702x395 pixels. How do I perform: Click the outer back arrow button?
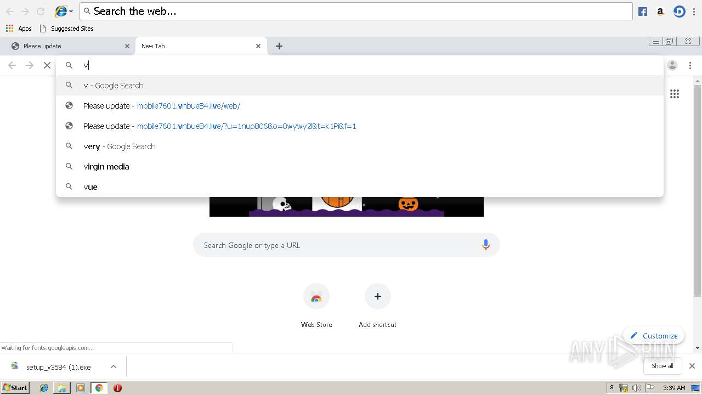click(10, 12)
